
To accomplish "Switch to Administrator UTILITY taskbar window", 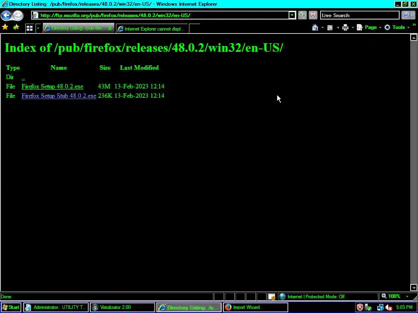I will [x=56, y=307].
